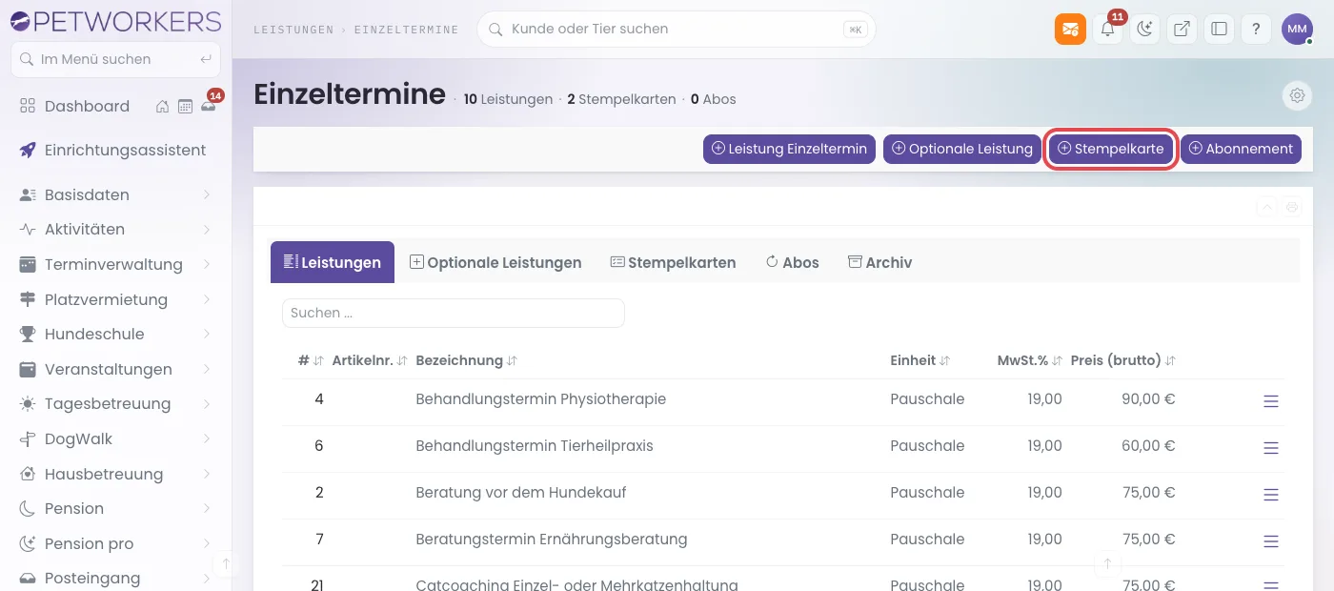The height and width of the screenshot is (591, 1334).
Task: Open help via the question mark icon
Action: [1256, 29]
